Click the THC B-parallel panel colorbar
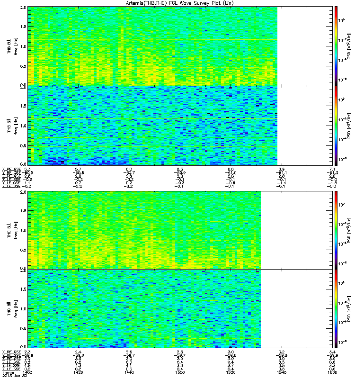This screenshot has height=379, width=355. [336, 309]
